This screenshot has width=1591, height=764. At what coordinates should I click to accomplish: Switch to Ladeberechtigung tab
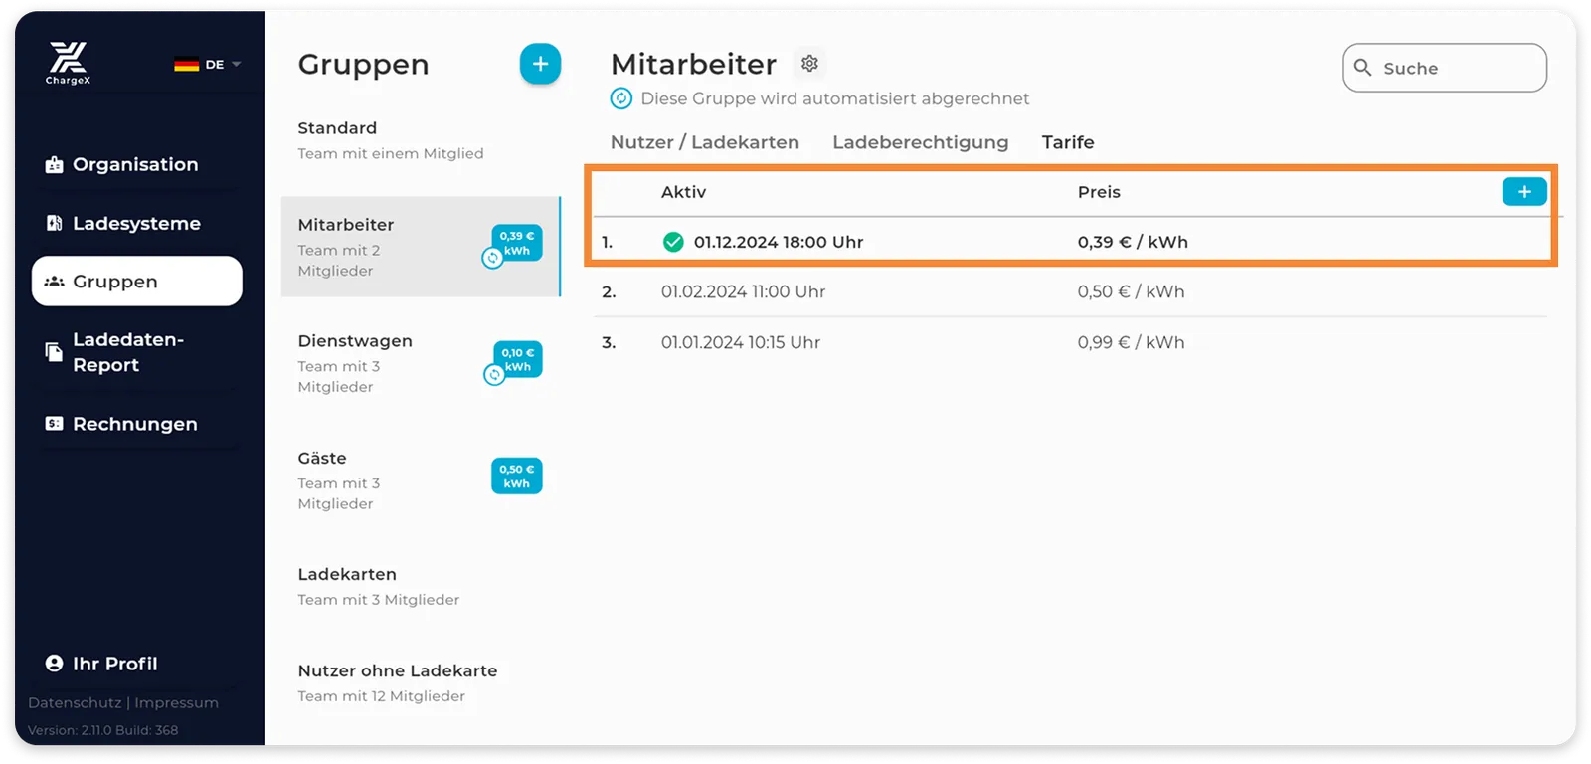921,142
